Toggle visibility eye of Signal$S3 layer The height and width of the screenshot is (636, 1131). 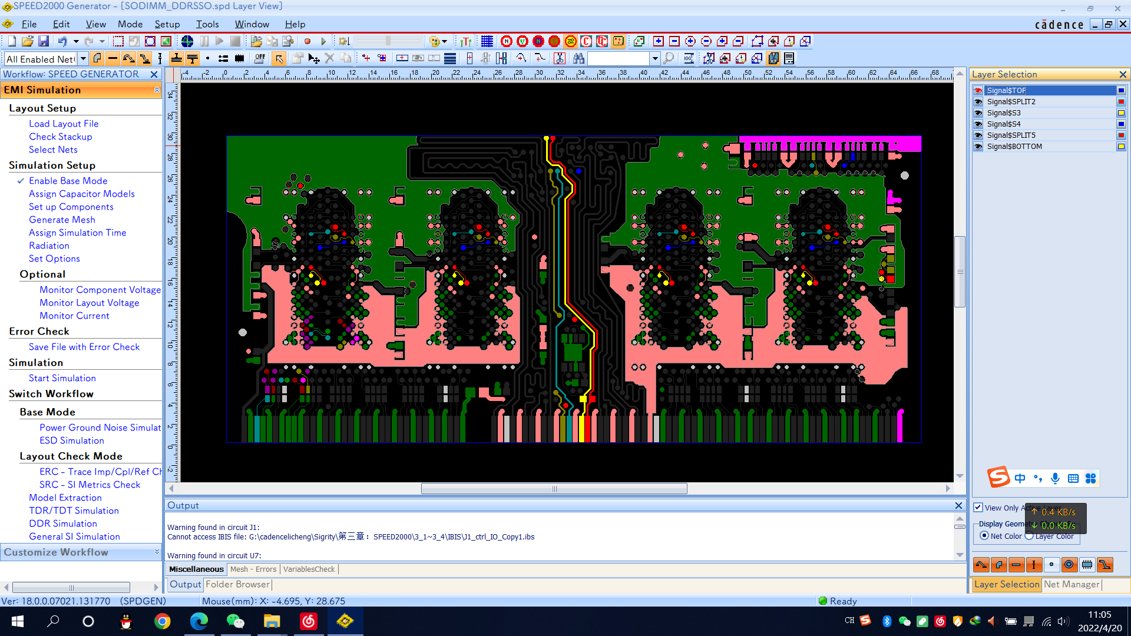(x=978, y=113)
